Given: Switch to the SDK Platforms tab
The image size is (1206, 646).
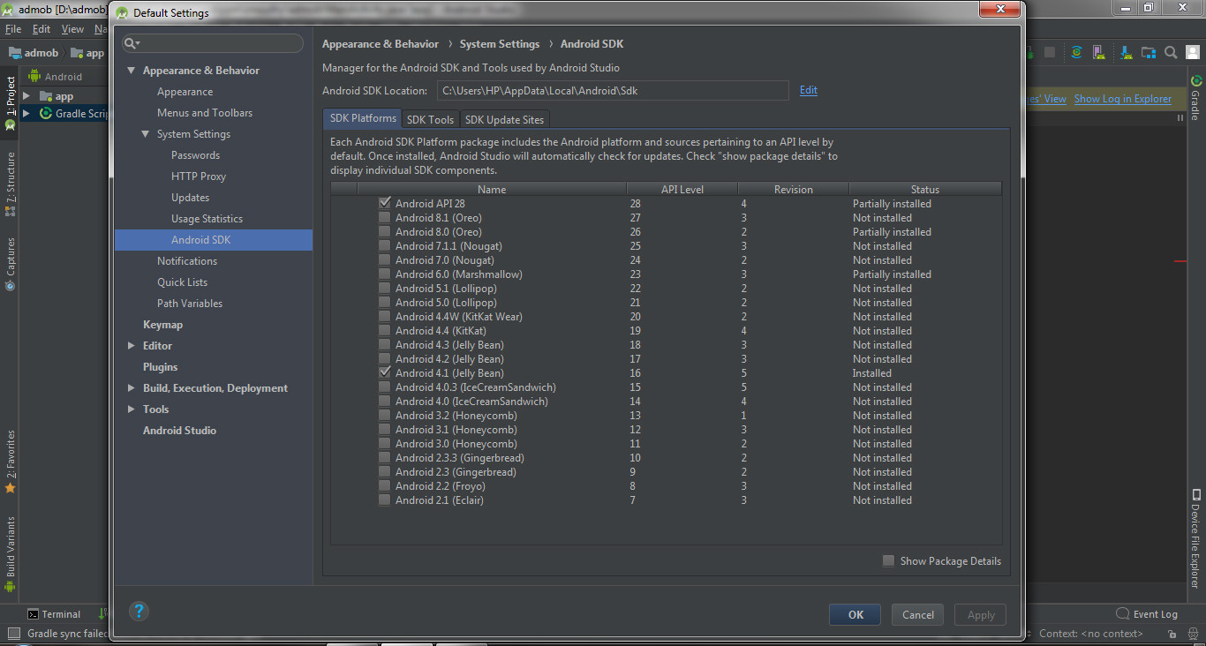Looking at the screenshot, I should click(363, 118).
